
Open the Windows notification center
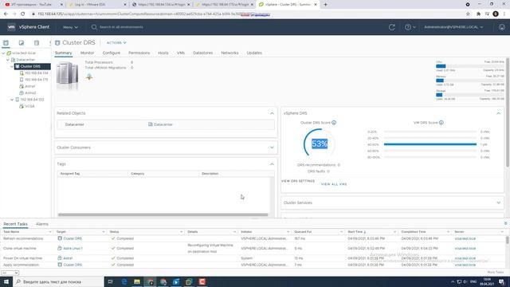(501, 281)
